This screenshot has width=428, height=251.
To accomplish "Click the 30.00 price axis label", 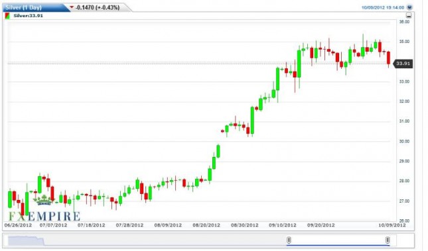I will [x=404, y=142].
